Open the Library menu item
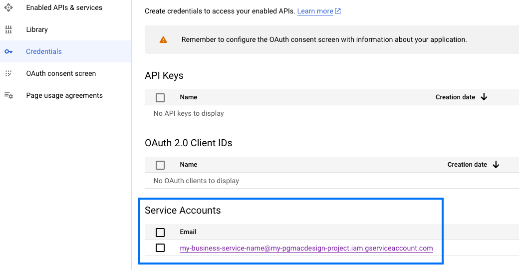 click(x=37, y=29)
